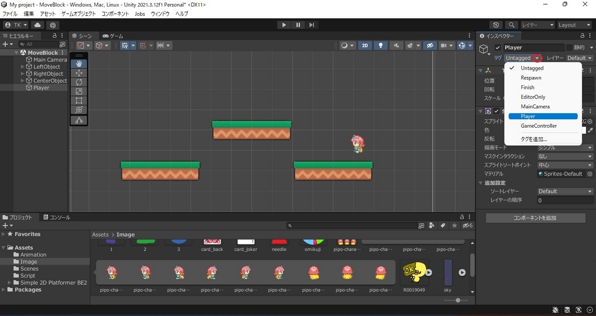596x316 pixels.
Task: Toggle the static (静的) checkbox
Action: click(x=569, y=48)
